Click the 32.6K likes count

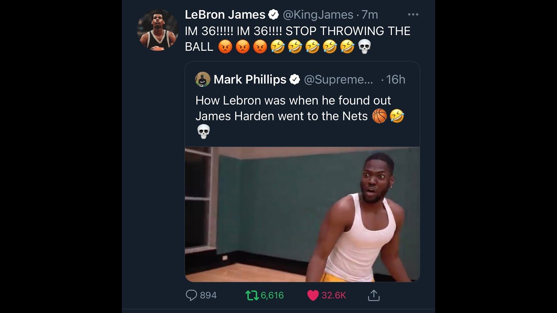click(334, 296)
